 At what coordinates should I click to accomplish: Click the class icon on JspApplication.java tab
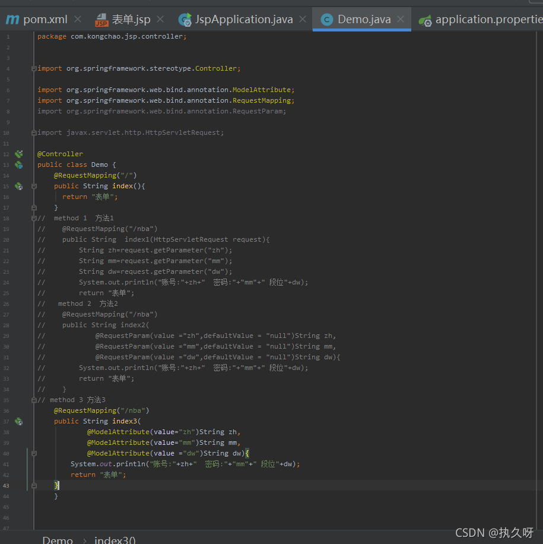coord(185,20)
